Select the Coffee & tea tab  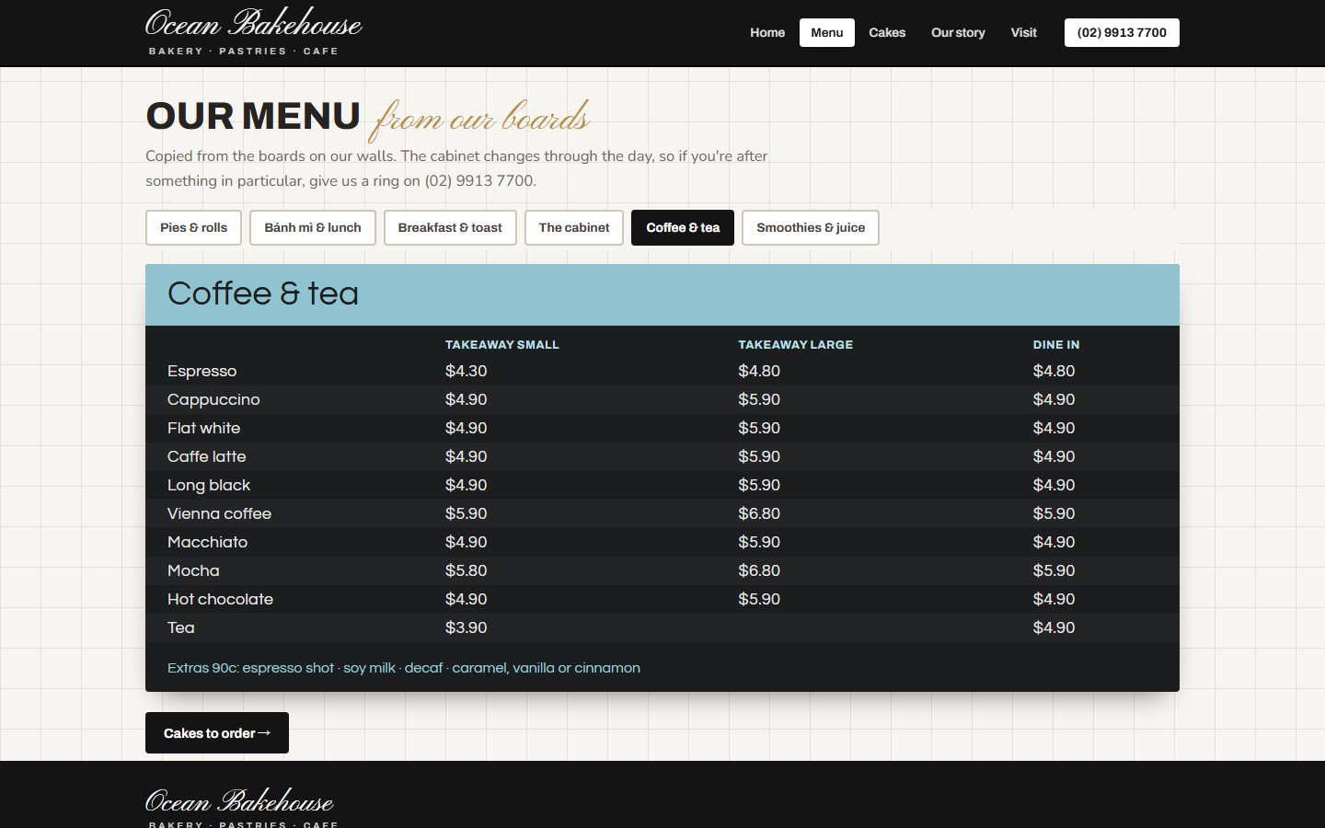coord(683,227)
